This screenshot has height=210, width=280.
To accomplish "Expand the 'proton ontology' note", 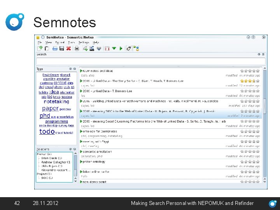I will [81, 162].
